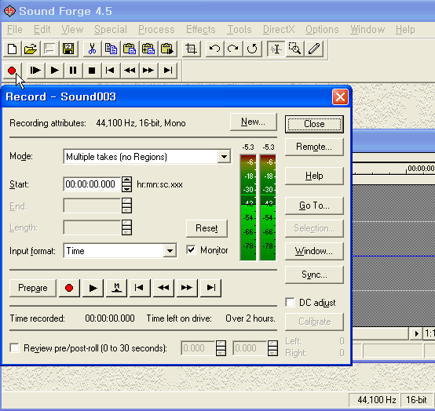The width and height of the screenshot is (435, 411).
Task: Click Go to Start inside the Record dialog
Action: point(140,288)
